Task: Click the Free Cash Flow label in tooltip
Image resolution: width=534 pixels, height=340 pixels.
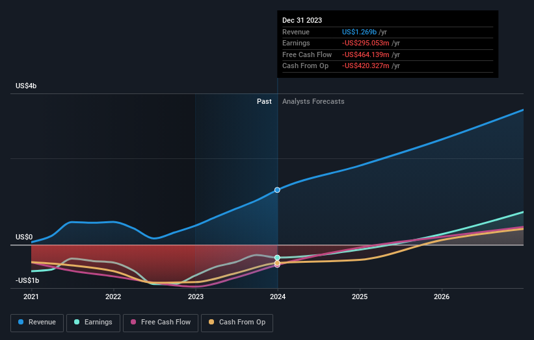Action: coord(307,55)
